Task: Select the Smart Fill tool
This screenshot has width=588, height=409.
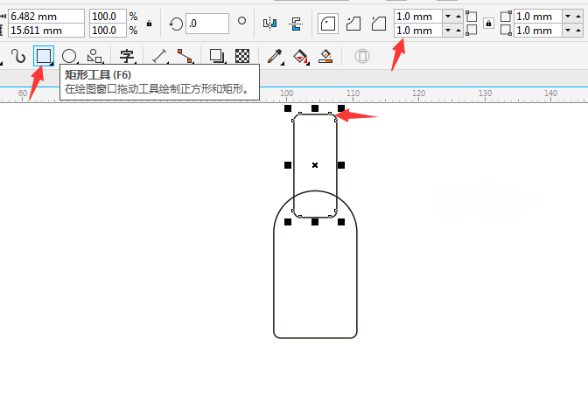Action: [325, 56]
